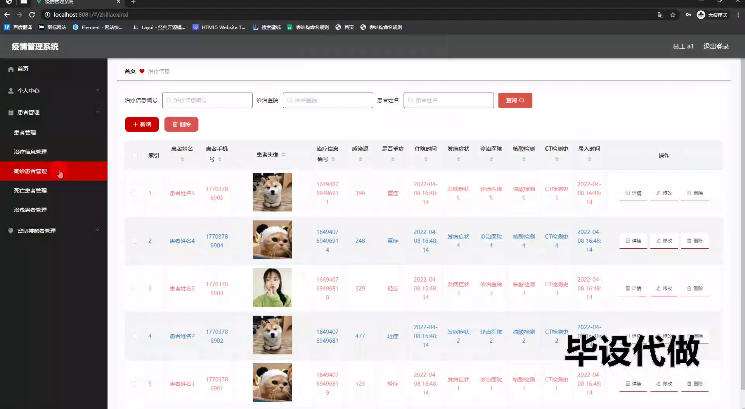Image resolution: width=745 pixels, height=409 pixels.
Task: Sort by 感染源 column
Action: 360,159
